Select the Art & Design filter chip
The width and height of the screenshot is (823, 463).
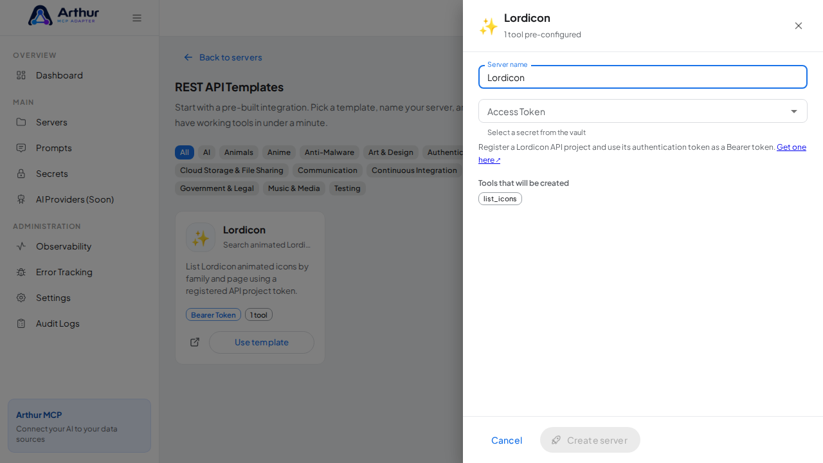(x=391, y=152)
